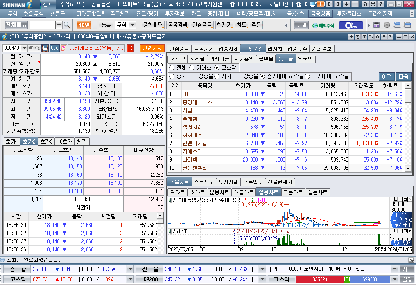Click the T font icon in subwindow title

[364, 37]
